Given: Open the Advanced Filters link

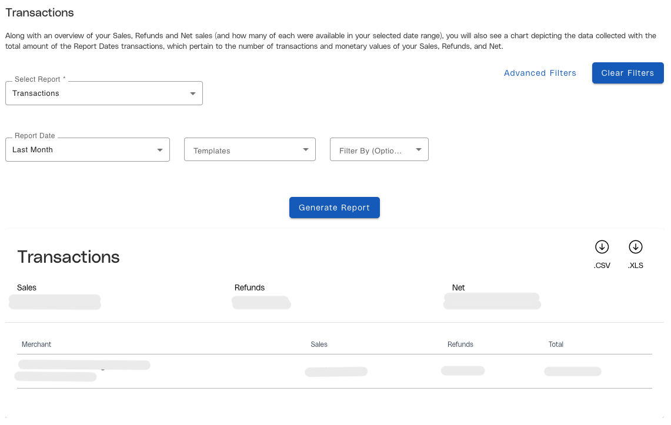Looking at the screenshot, I should click(x=540, y=73).
